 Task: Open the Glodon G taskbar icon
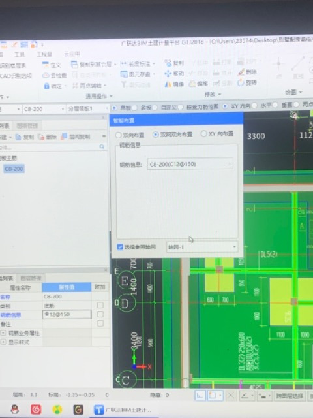(78, 410)
